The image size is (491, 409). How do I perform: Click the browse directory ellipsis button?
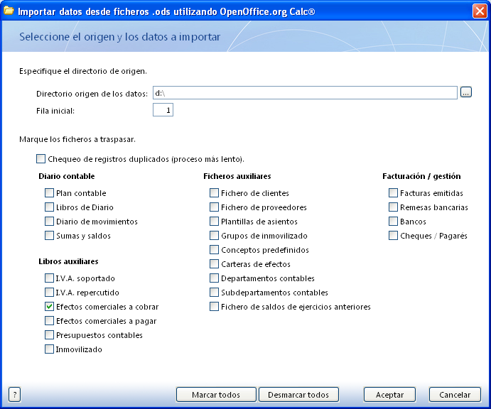coord(466,92)
